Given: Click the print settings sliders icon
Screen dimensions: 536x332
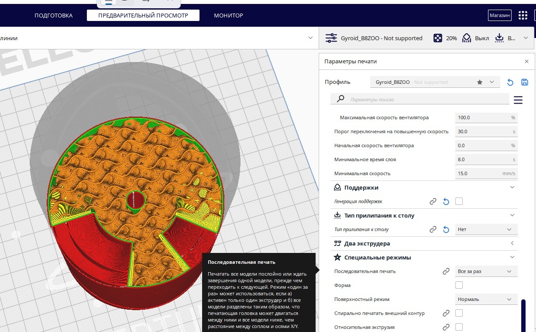Looking at the screenshot, I should [x=331, y=38].
